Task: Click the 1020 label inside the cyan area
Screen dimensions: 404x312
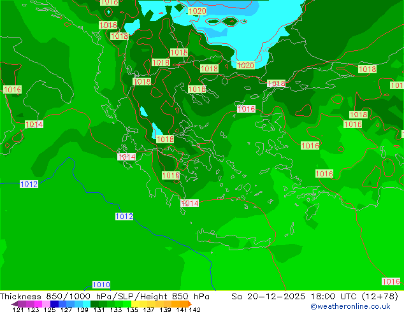Action: 198,11
